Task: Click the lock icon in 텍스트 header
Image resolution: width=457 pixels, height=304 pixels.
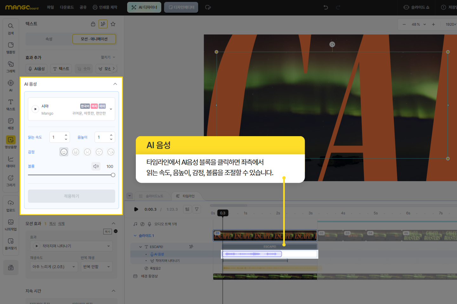Action: pos(93,24)
